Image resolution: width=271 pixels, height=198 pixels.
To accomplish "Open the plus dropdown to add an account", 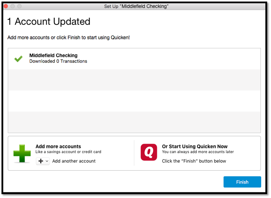I will [43, 161].
